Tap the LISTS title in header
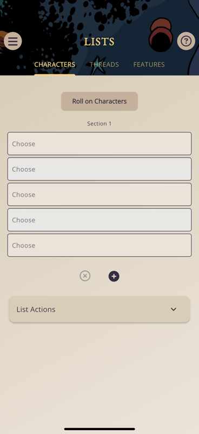 point(99,42)
